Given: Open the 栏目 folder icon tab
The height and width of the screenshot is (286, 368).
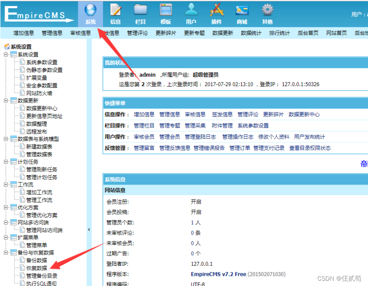Looking at the screenshot, I should coord(140,14).
